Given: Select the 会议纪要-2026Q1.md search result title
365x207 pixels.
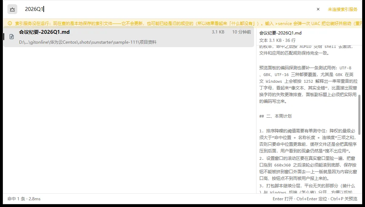Looking at the screenshot, I should 44,32.
